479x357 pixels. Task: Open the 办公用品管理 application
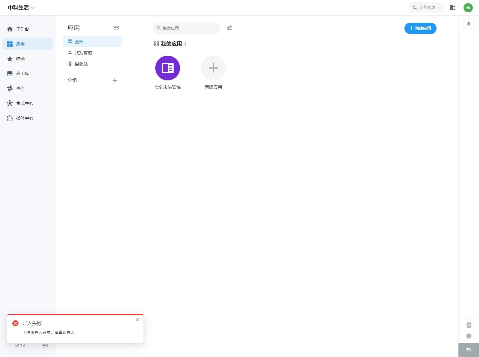(167, 68)
